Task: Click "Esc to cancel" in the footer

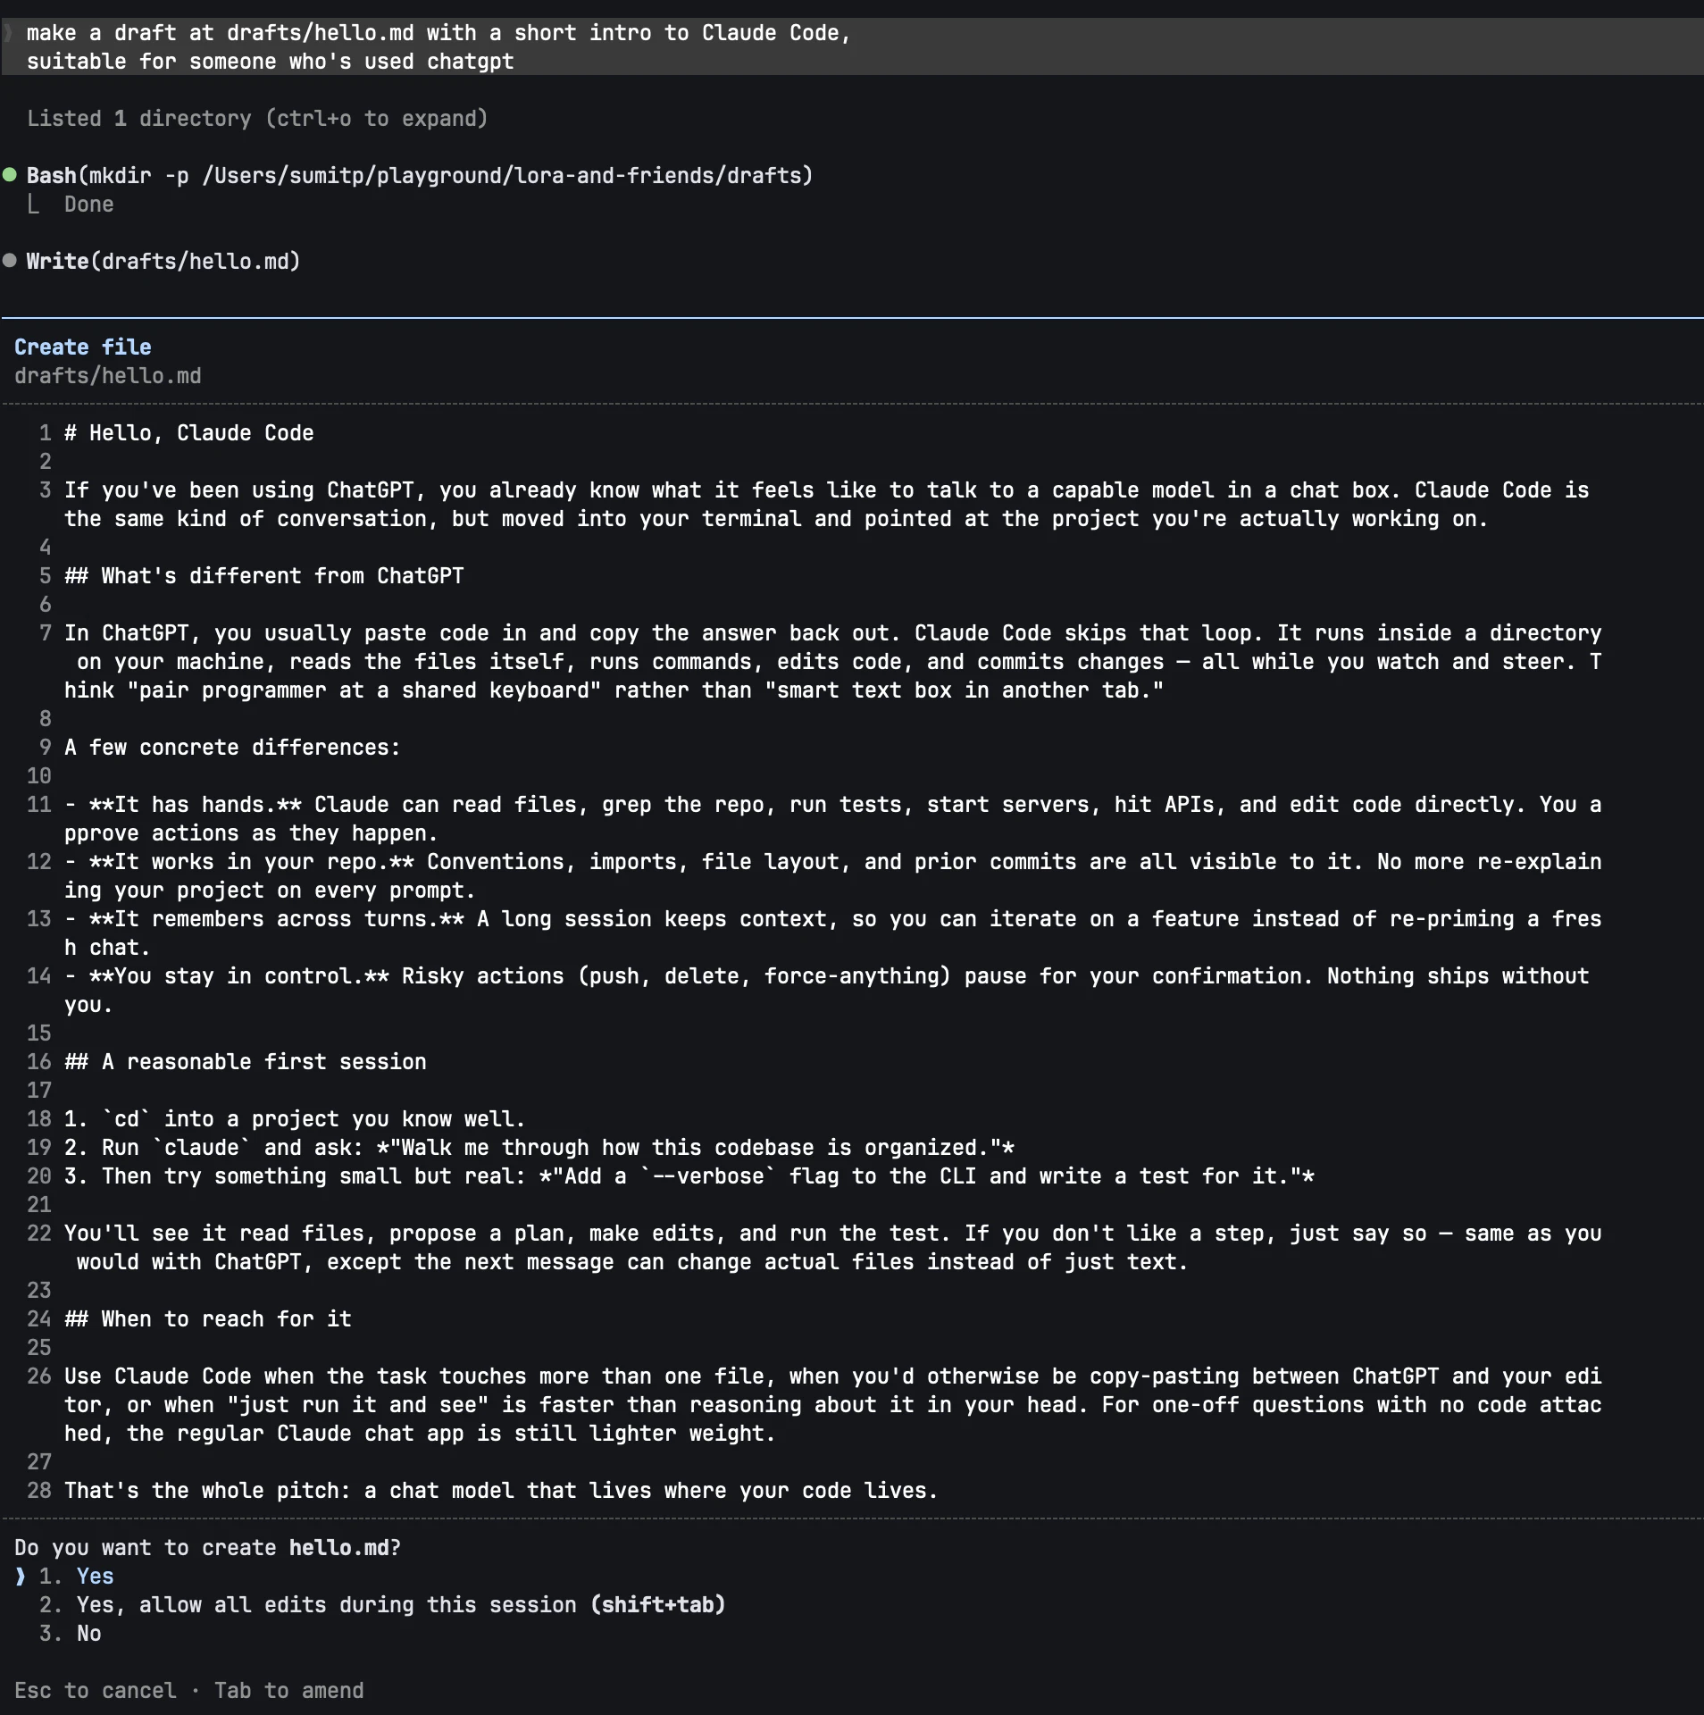Action: (x=96, y=1690)
